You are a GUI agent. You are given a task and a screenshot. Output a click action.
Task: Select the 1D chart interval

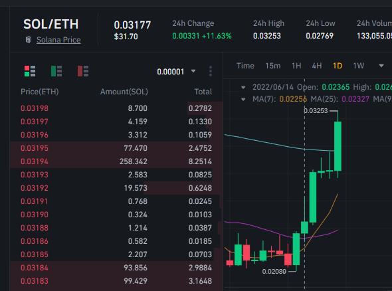pyautogui.click(x=338, y=66)
